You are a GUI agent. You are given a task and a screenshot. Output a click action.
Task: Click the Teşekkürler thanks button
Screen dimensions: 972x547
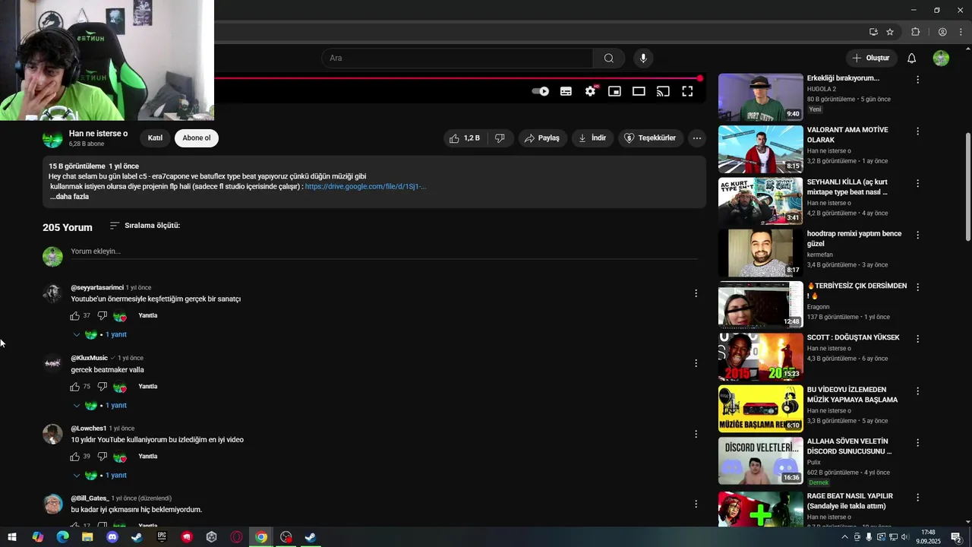[650, 138]
